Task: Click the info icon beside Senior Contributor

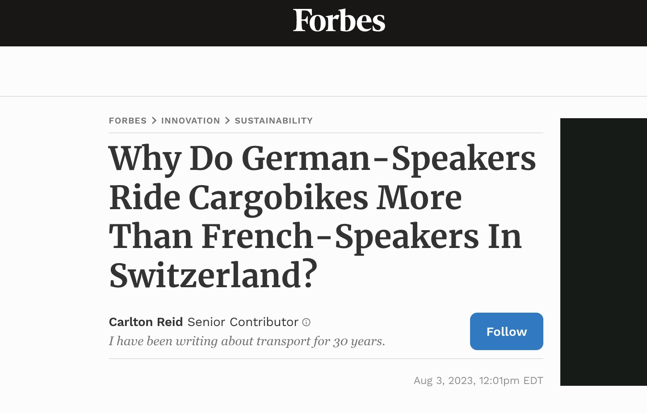Action: pyautogui.click(x=306, y=322)
